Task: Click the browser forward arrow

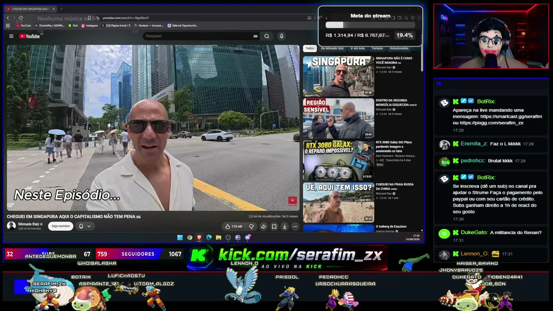Action: [x=14, y=18]
